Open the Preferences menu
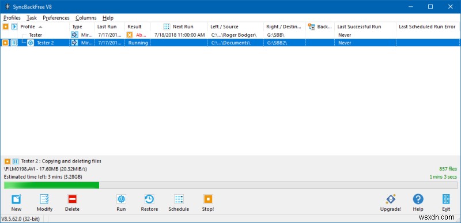This screenshot has width=461, height=223. (x=56, y=18)
